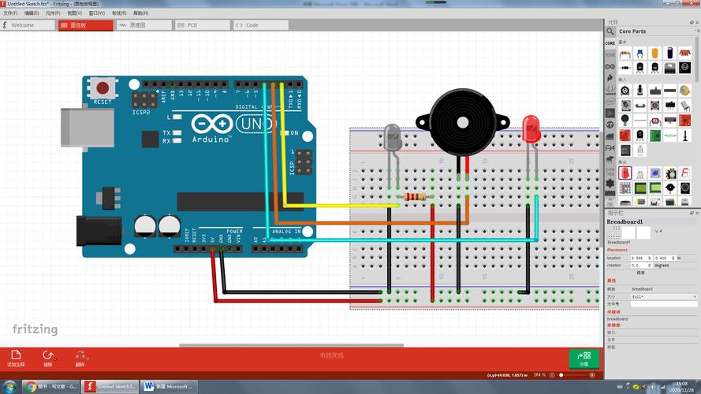
Task: Open the Arduino infinity-logo parts bin
Action: pos(610,67)
